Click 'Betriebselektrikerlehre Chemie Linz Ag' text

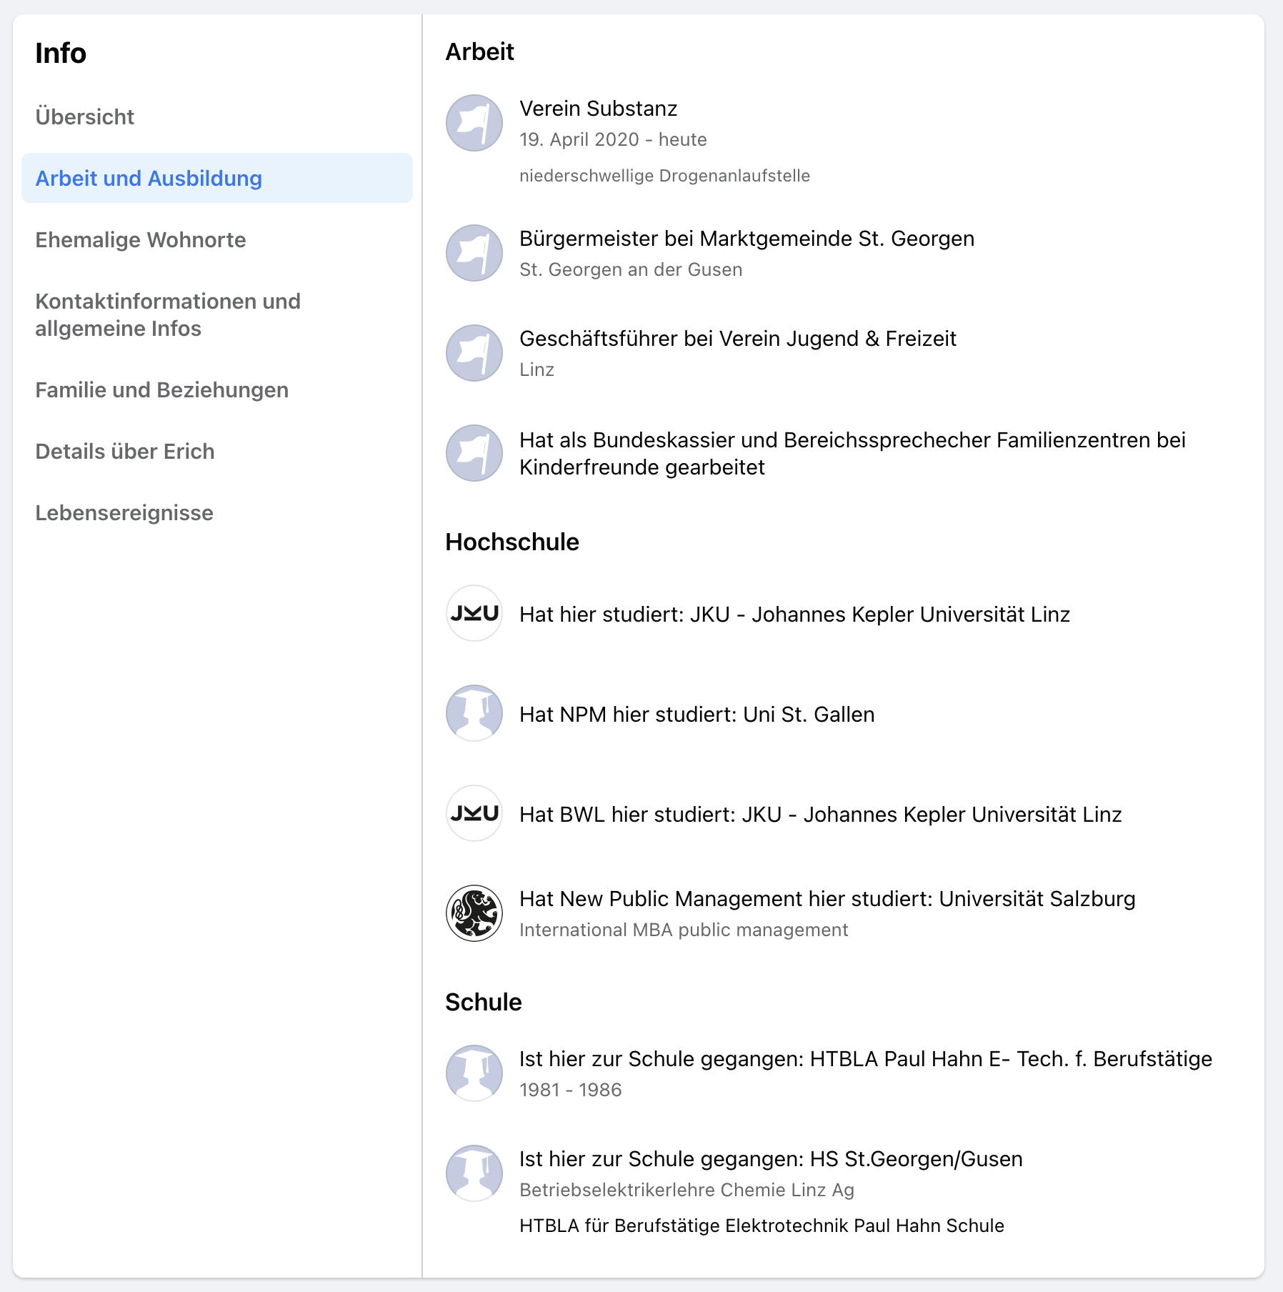pyautogui.click(x=687, y=1190)
